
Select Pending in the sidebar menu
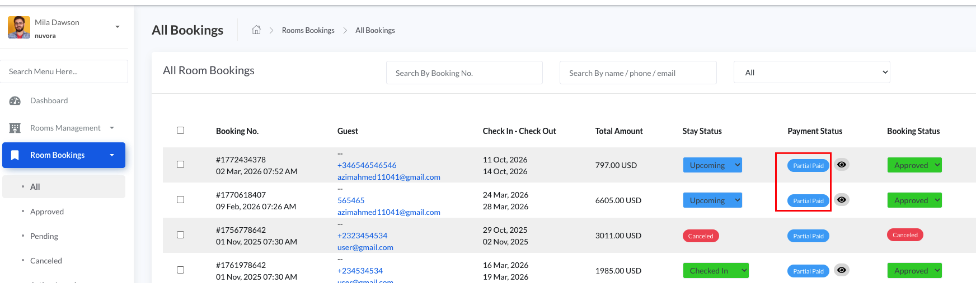44,236
